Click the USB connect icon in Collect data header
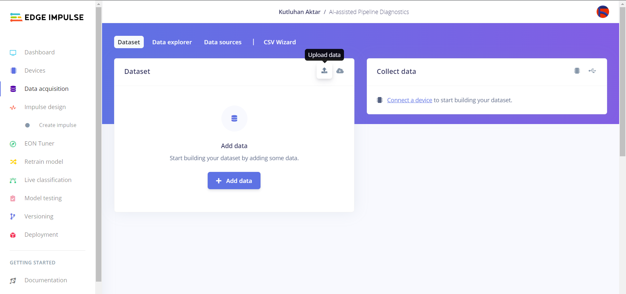The image size is (626, 294). pos(592,71)
